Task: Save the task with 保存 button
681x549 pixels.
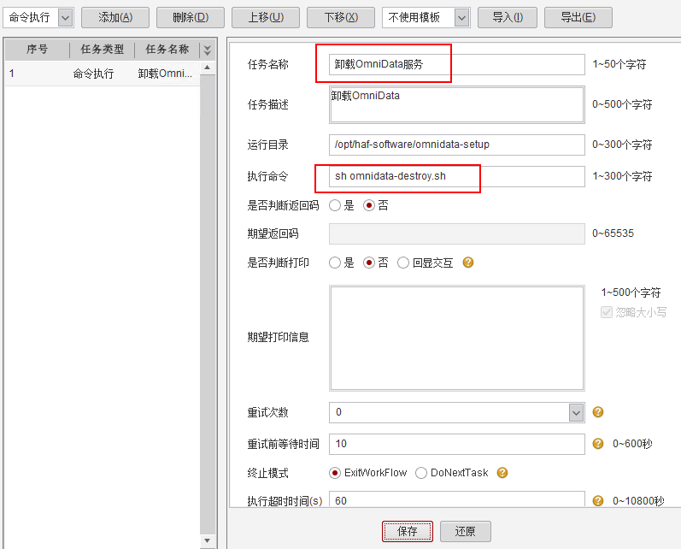Action: point(408,531)
